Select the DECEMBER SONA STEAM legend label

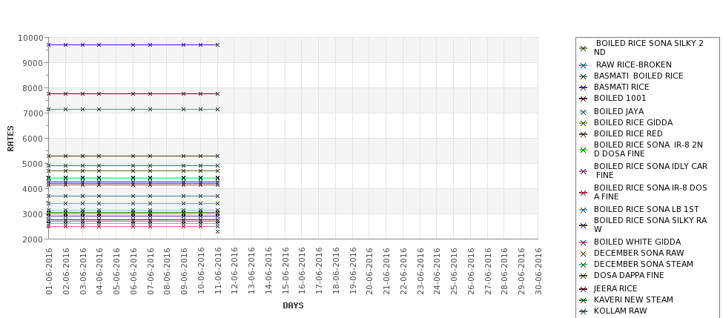coord(643,264)
